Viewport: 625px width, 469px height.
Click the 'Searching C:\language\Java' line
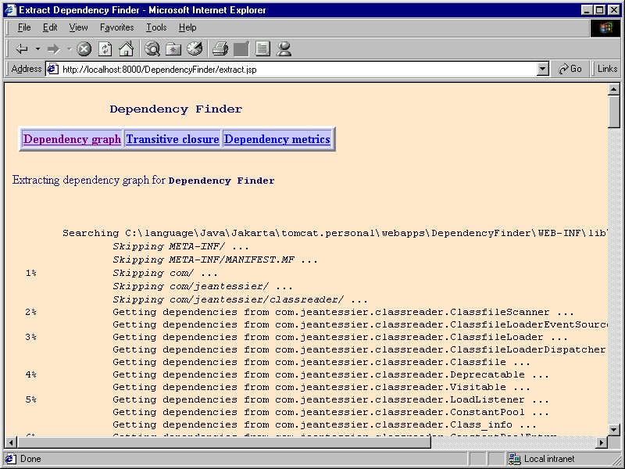click(x=334, y=233)
